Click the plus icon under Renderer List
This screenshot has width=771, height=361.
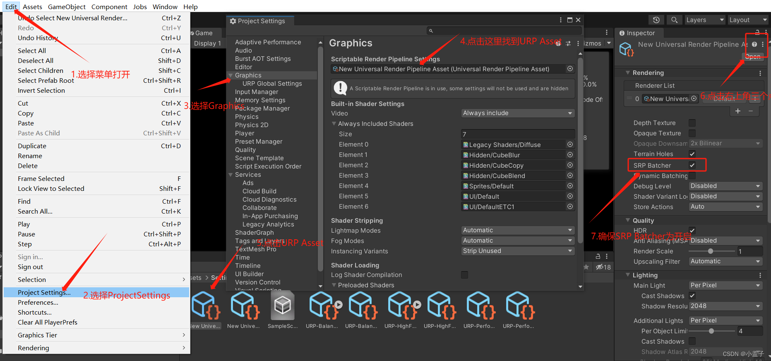click(x=737, y=111)
